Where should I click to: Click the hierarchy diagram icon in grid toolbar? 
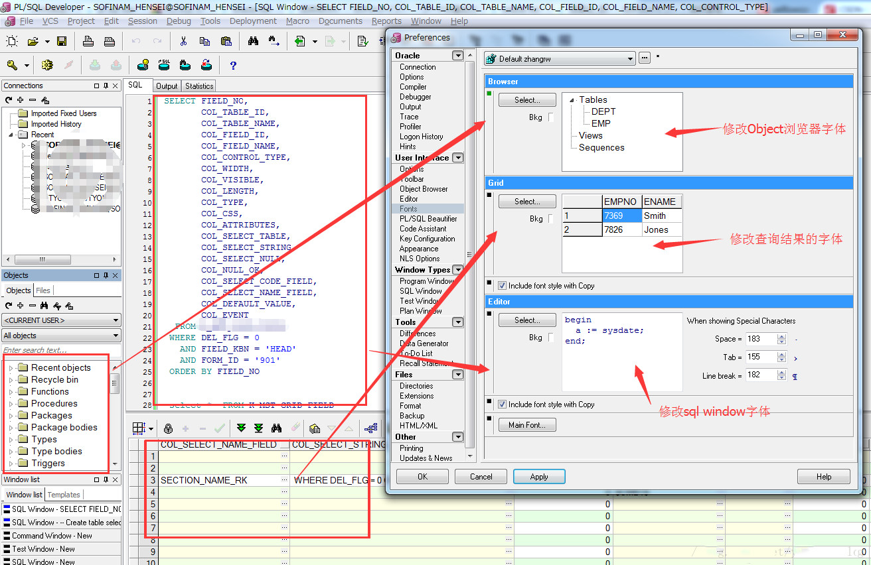coord(372,428)
